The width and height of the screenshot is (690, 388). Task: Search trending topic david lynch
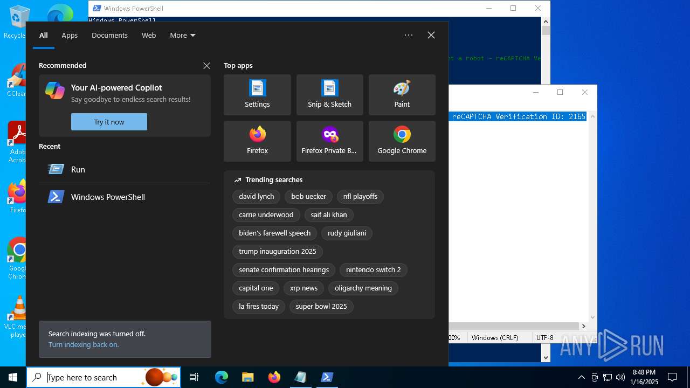coord(257,197)
